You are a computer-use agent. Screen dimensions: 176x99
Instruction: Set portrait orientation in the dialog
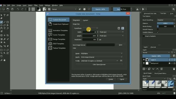(123, 28)
